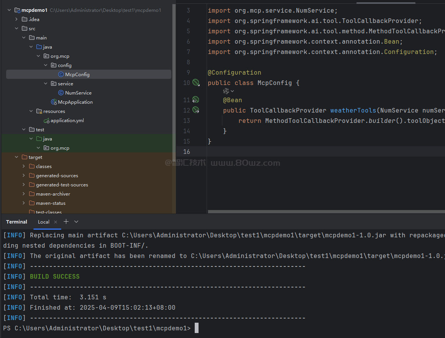
Task: Switch to the Local terminal tab
Action: click(x=43, y=222)
